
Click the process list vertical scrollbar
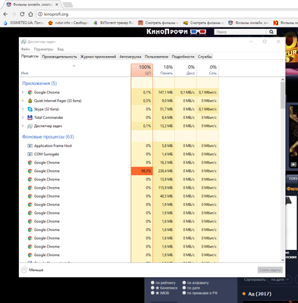[283, 170]
